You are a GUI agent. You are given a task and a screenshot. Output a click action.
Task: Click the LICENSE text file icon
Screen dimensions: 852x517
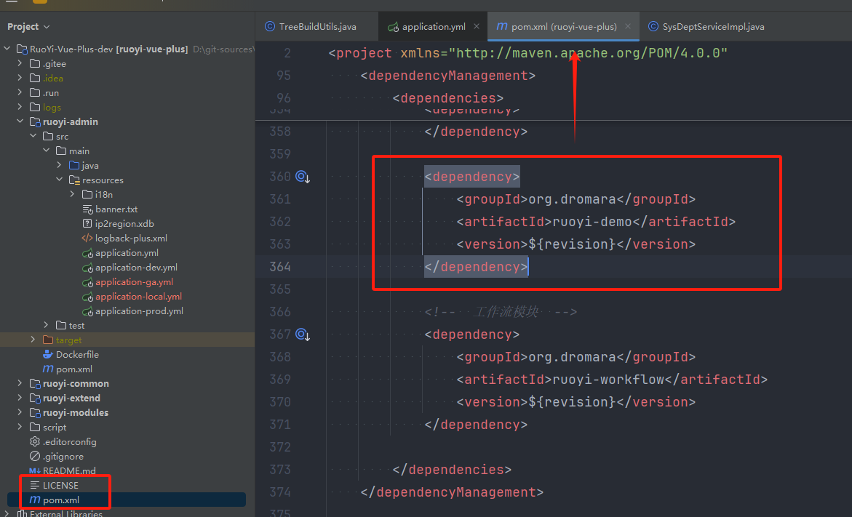click(x=35, y=485)
